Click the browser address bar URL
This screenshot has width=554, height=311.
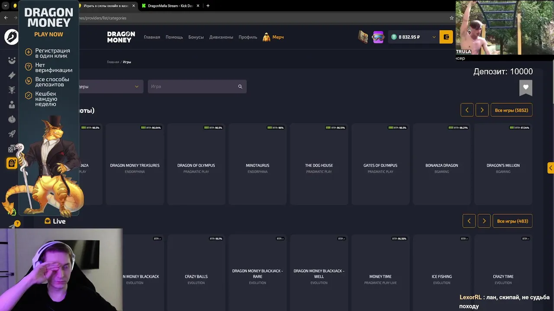tap(102, 18)
